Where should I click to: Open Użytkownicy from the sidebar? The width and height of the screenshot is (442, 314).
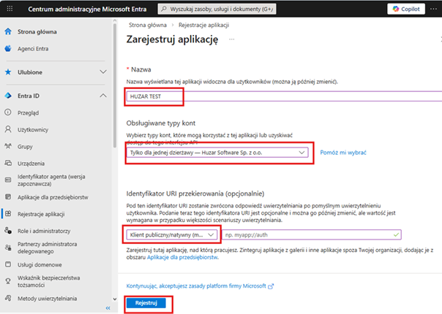coord(32,129)
